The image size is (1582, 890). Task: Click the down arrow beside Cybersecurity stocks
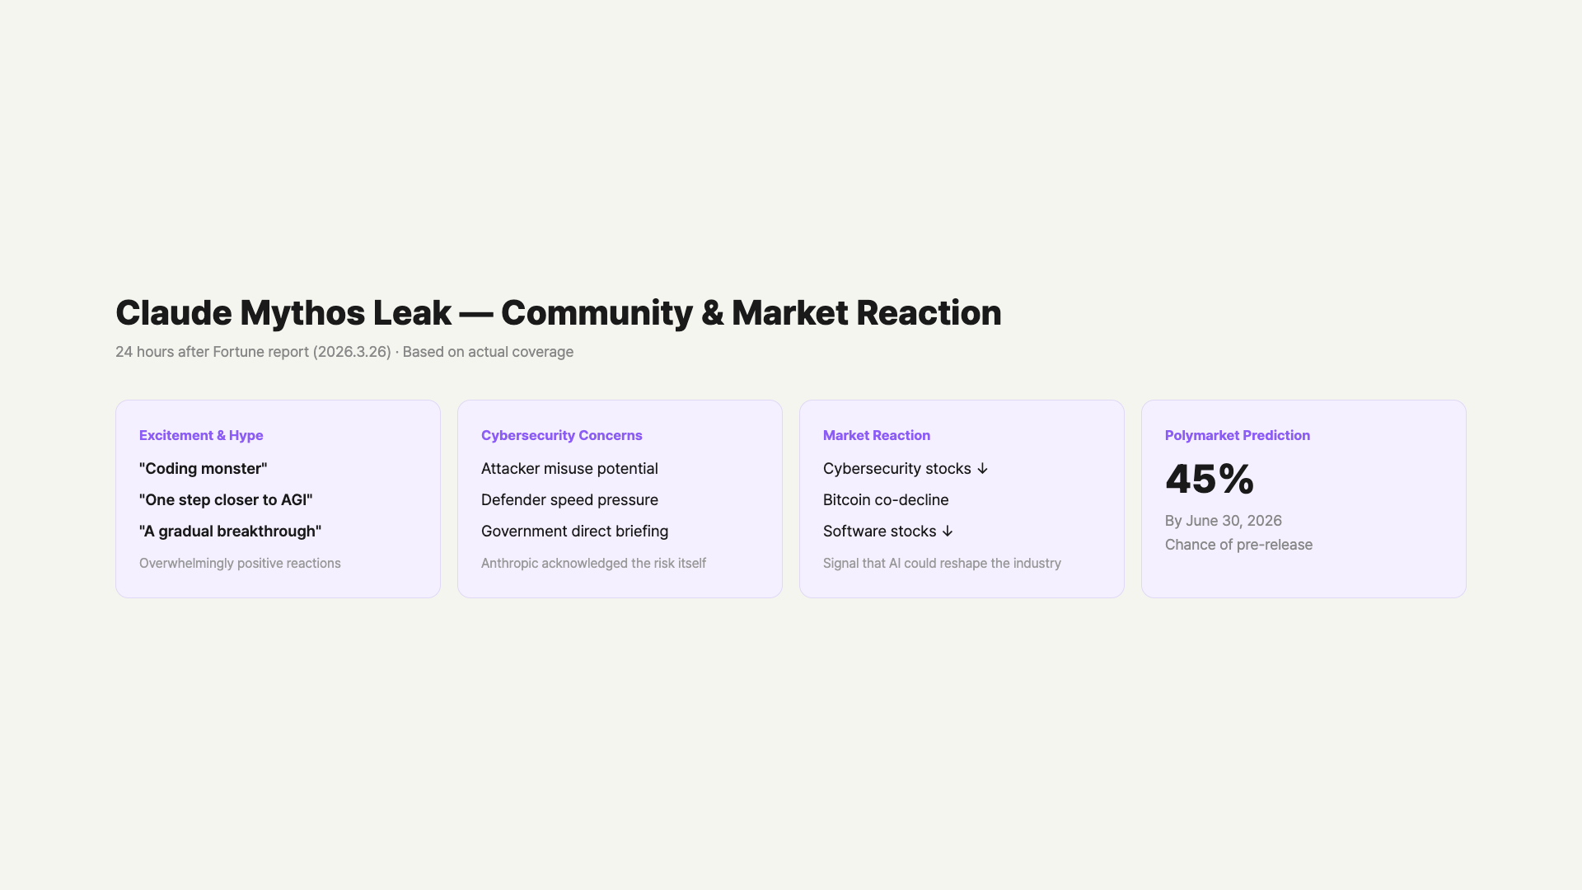(982, 469)
